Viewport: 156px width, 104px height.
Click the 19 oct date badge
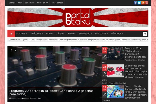(x=105, y=68)
